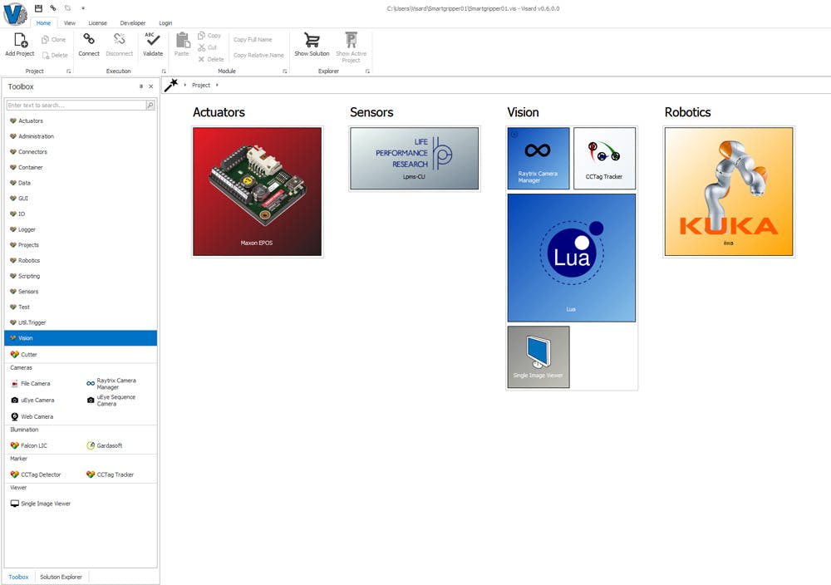This screenshot has width=831, height=585.
Task: Click the Project breadcrumb link
Action: point(201,86)
